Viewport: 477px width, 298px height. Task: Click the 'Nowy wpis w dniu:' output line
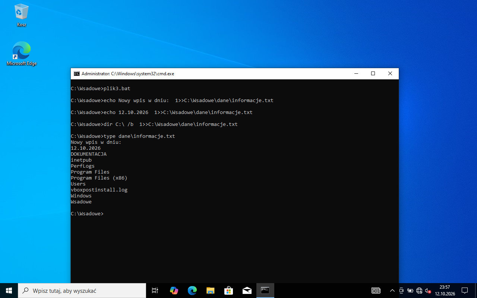click(x=96, y=142)
